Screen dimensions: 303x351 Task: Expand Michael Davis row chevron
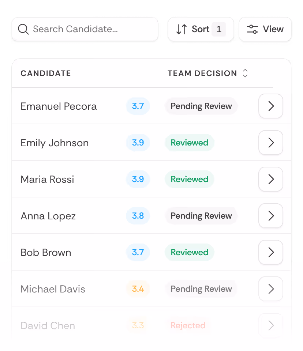271,289
